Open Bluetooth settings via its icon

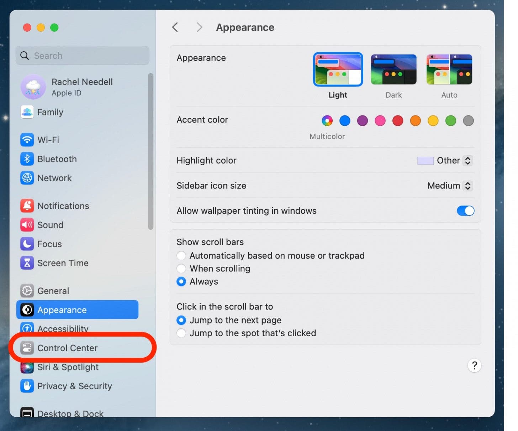point(27,159)
